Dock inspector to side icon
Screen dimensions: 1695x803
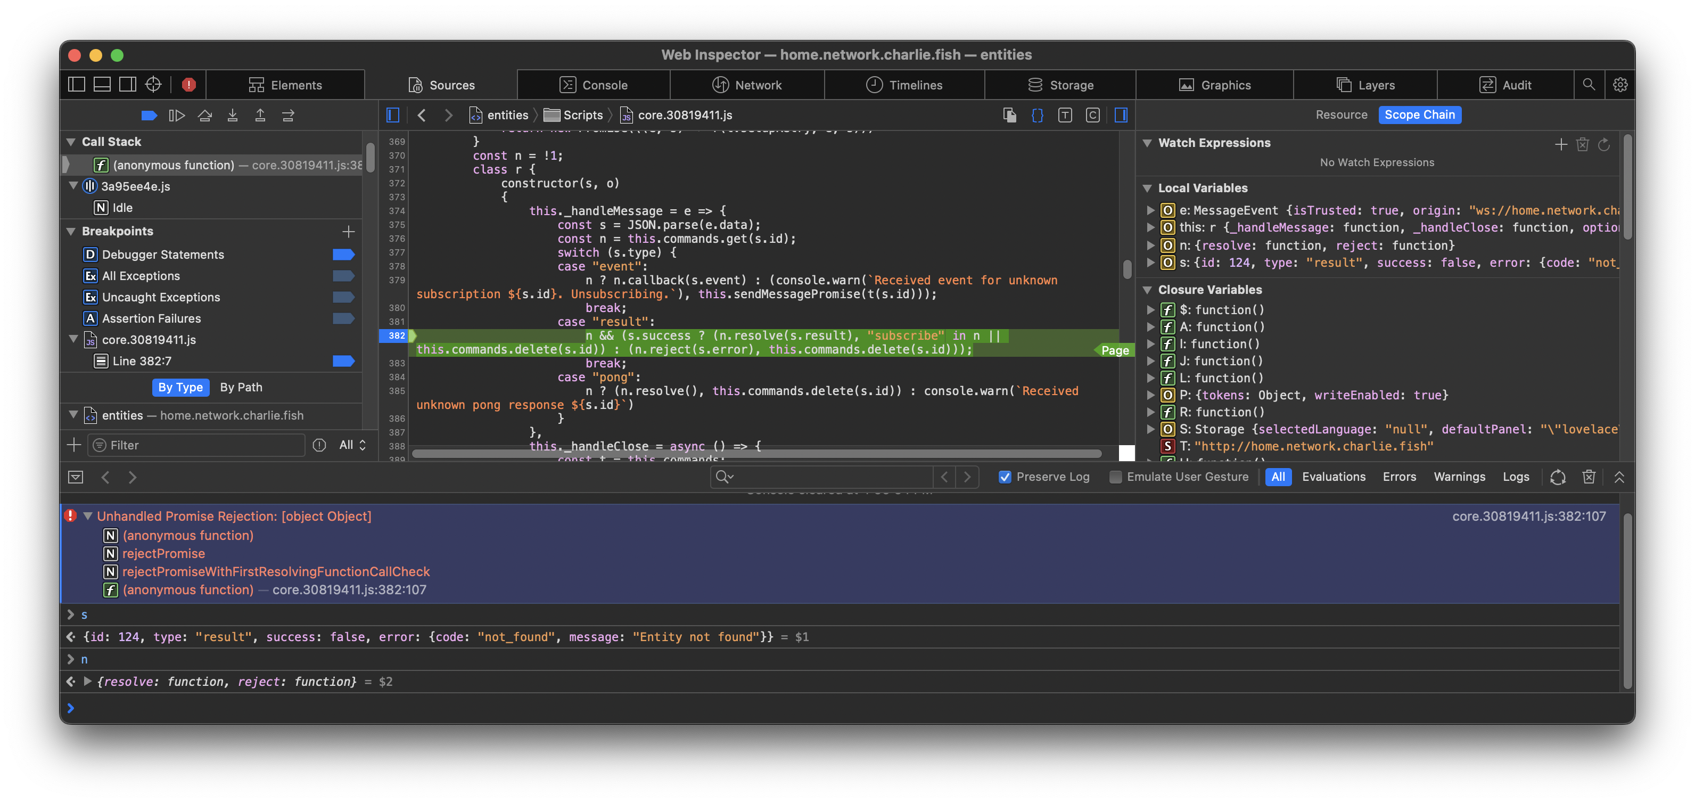coord(128,84)
